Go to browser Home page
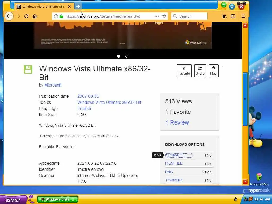272x204 pixels. click(x=35, y=16)
